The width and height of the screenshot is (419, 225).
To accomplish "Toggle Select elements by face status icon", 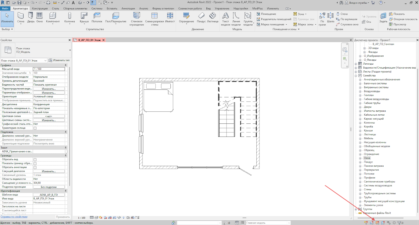I will click(x=383, y=223).
